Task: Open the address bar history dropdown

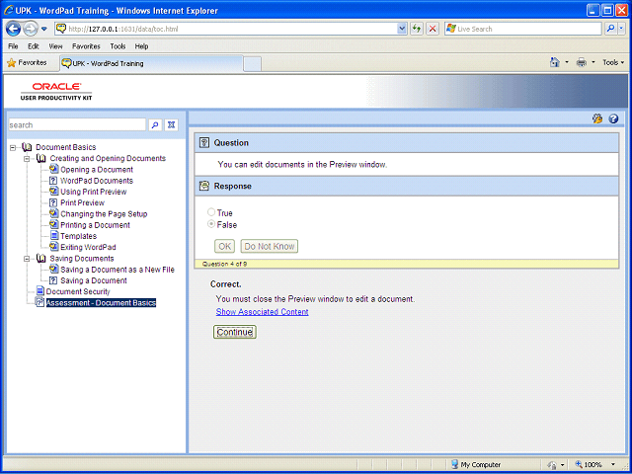Action: tap(402, 29)
